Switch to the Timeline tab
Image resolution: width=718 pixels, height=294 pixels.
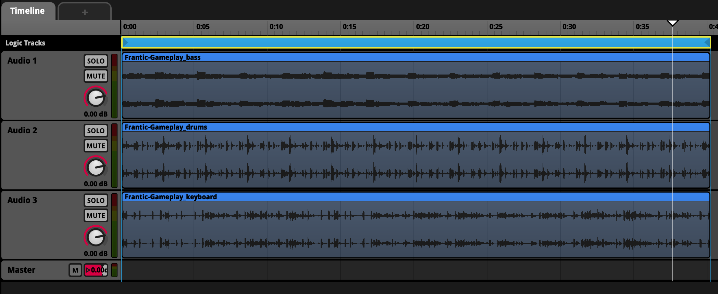pos(27,11)
